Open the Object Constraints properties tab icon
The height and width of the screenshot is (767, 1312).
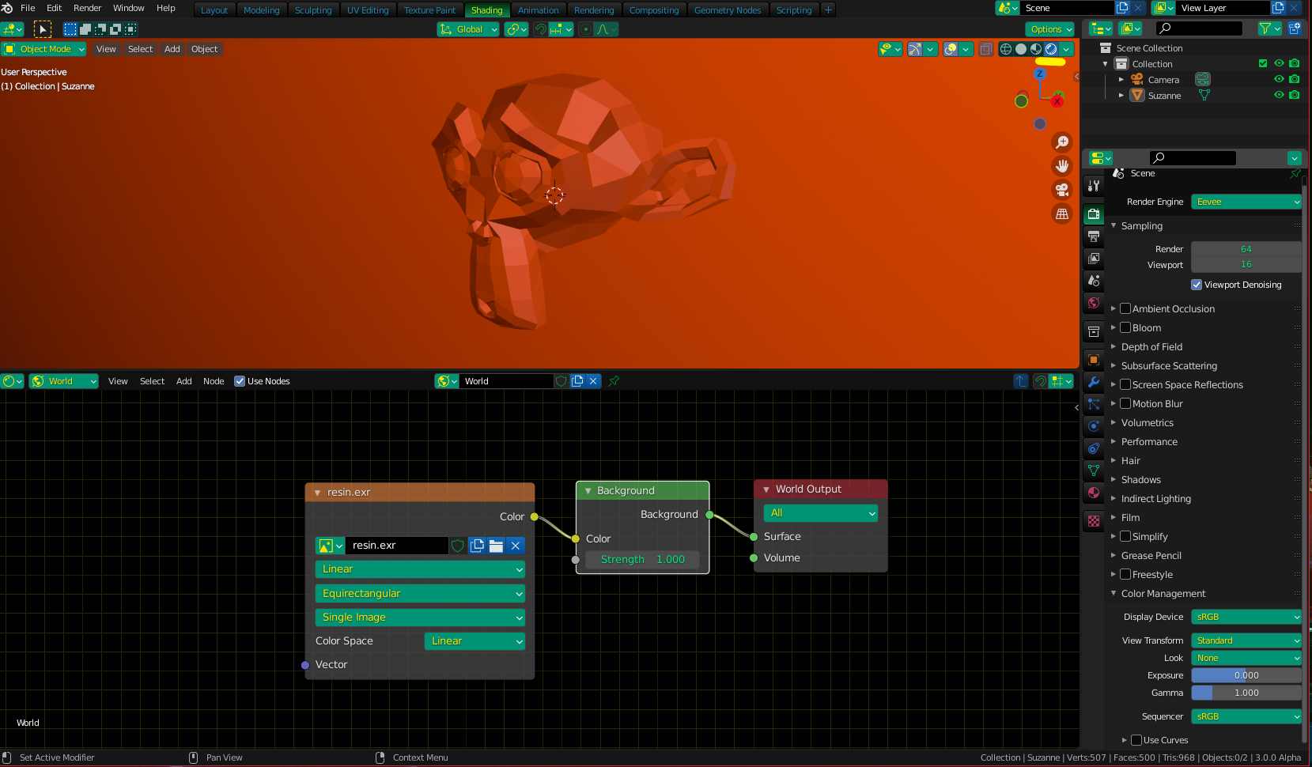1094,448
